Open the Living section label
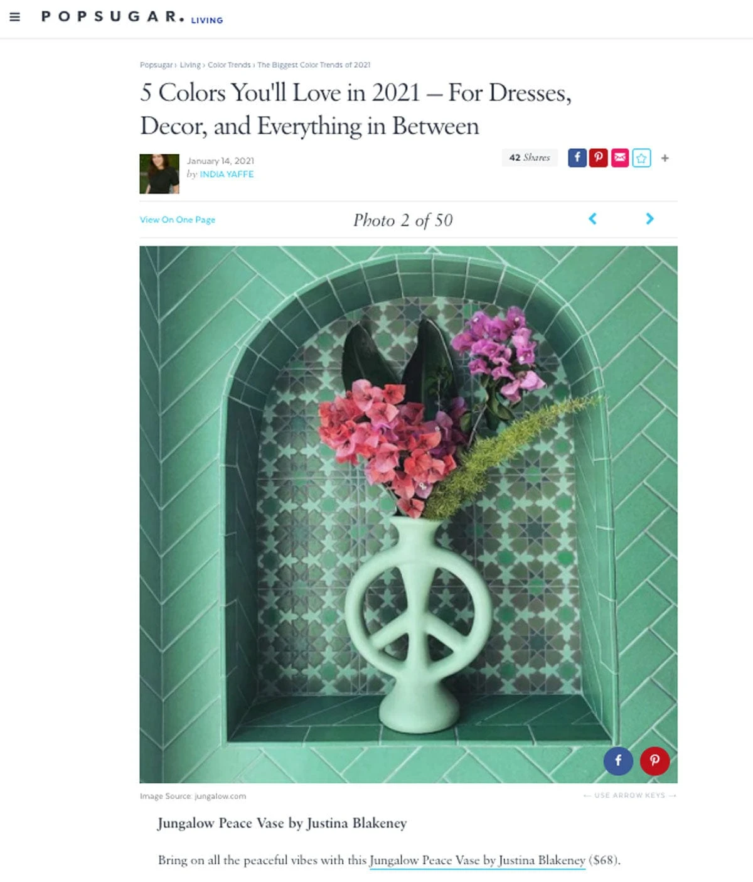Image resolution: width=753 pixels, height=882 pixels. pos(207,20)
